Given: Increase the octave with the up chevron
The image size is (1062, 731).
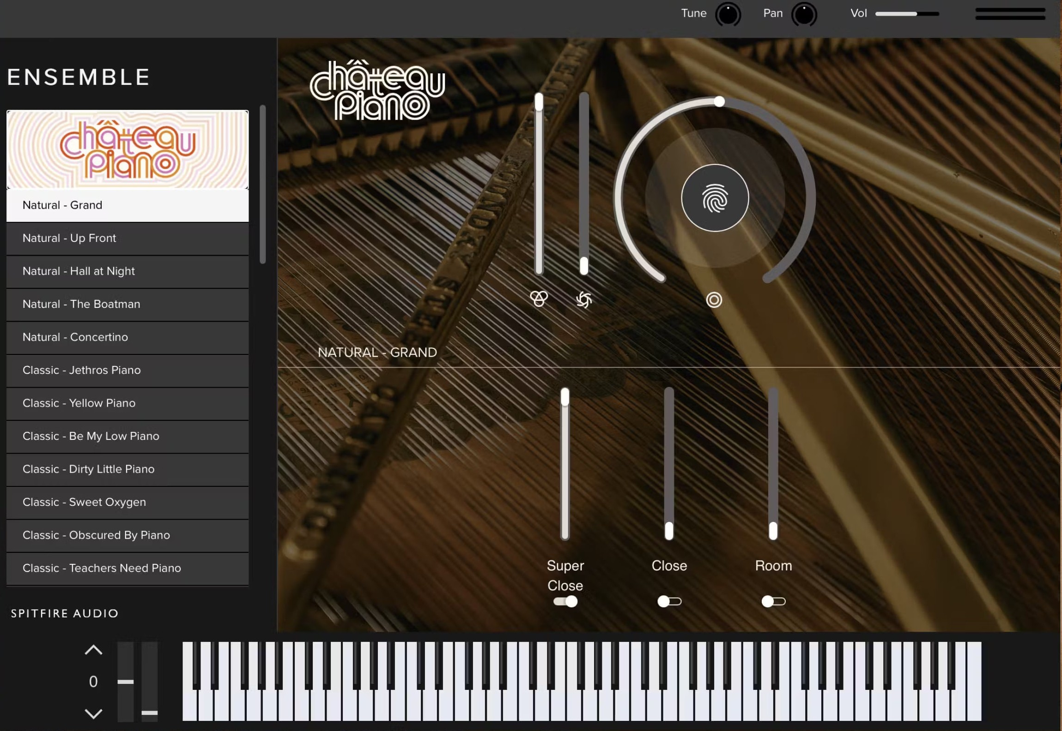Looking at the screenshot, I should click(x=93, y=650).
